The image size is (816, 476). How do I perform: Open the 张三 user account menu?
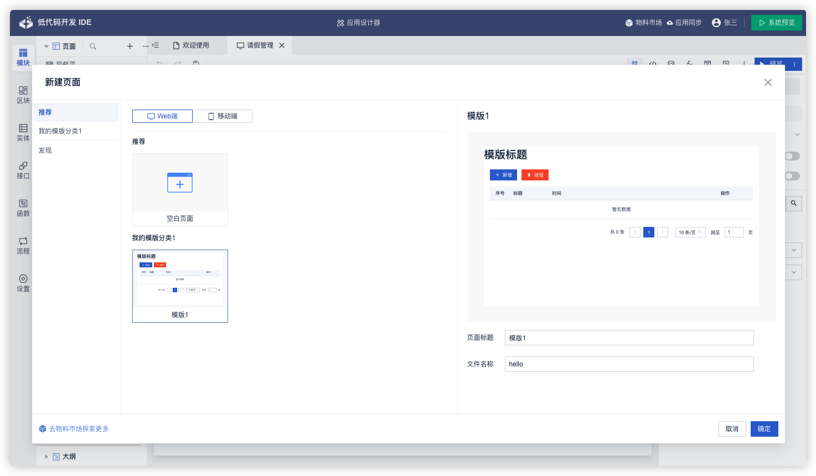pyautogui.click(x=724, y=23)
